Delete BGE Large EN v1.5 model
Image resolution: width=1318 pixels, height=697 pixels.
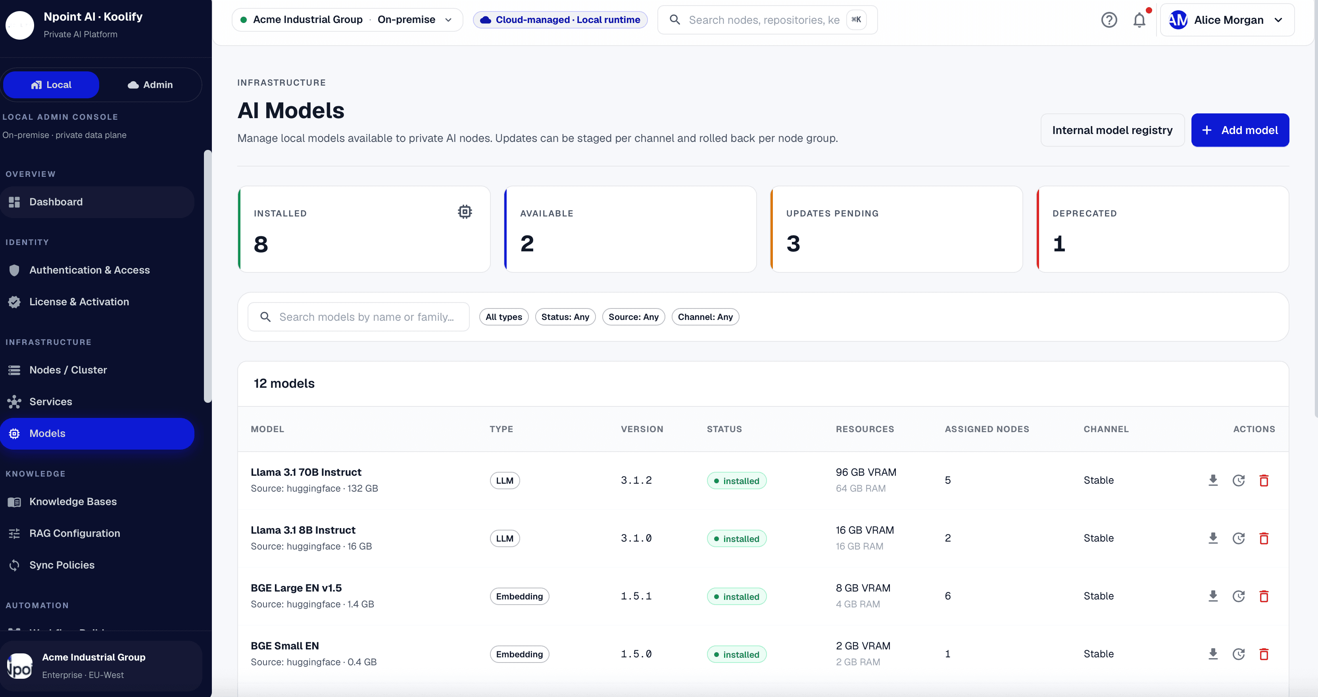point(1264,596)
